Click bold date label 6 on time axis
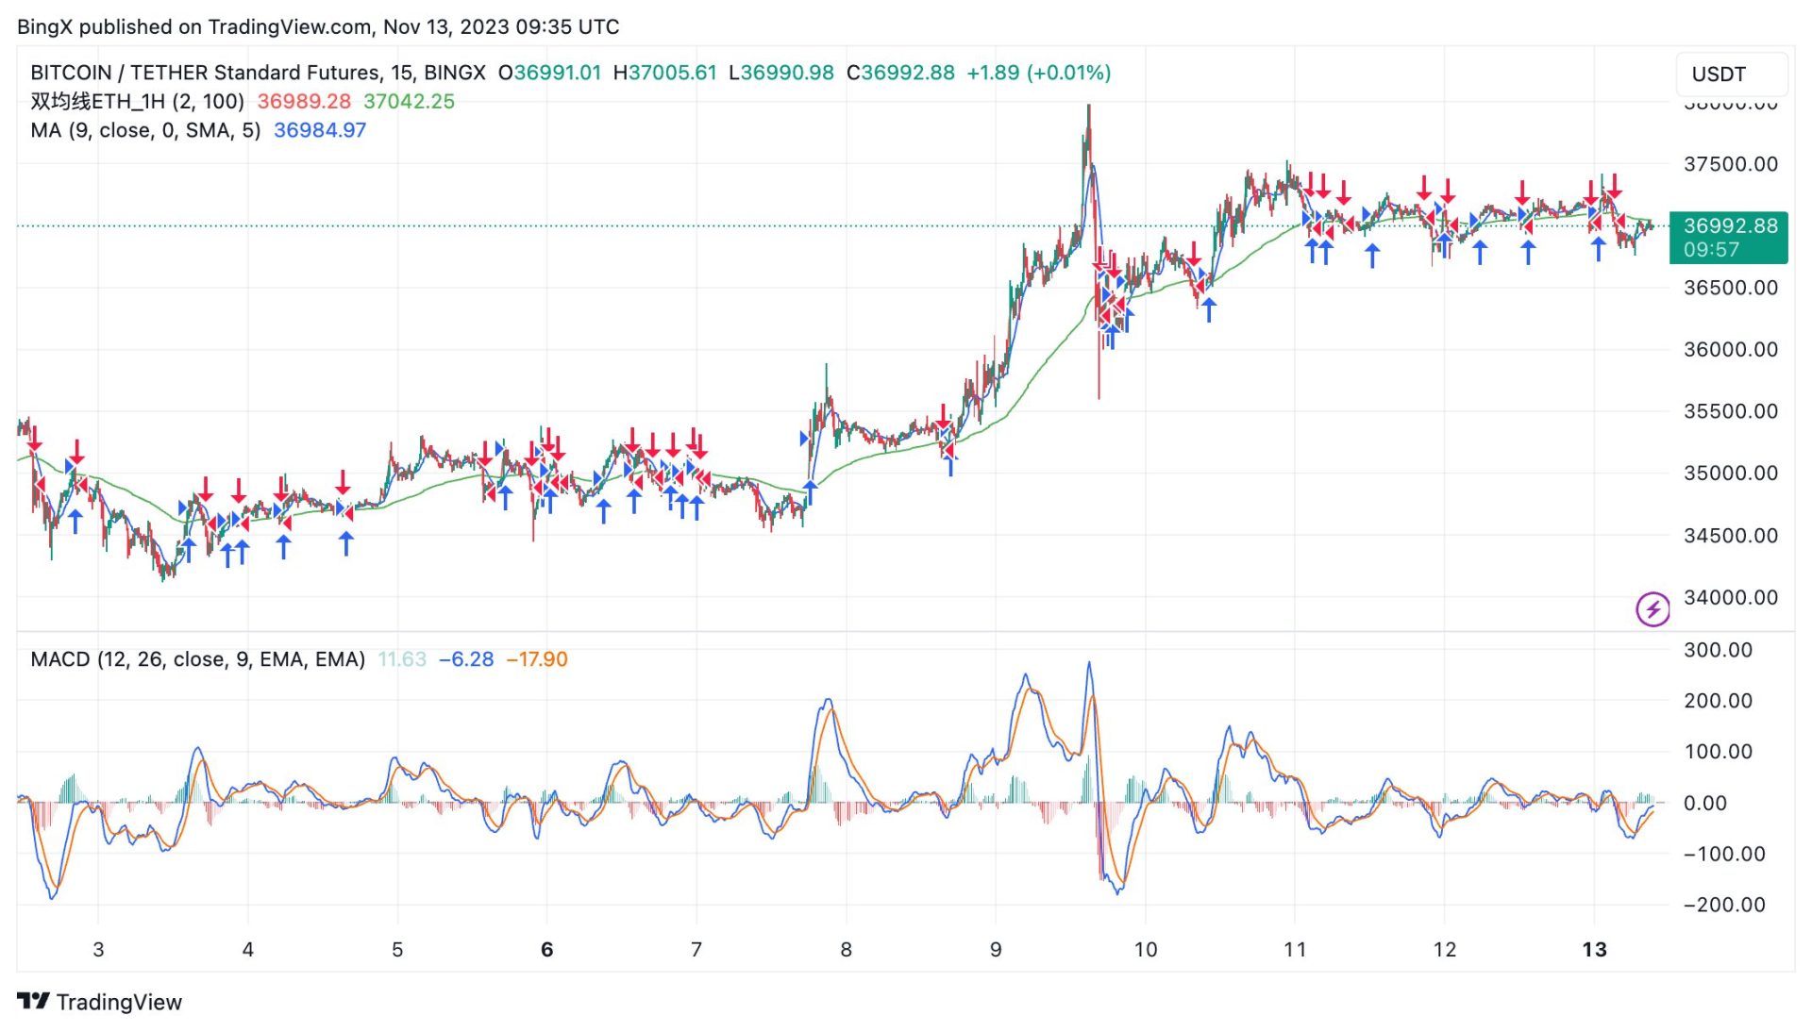Viewport: 1812px width, 1031px height. 546,949
